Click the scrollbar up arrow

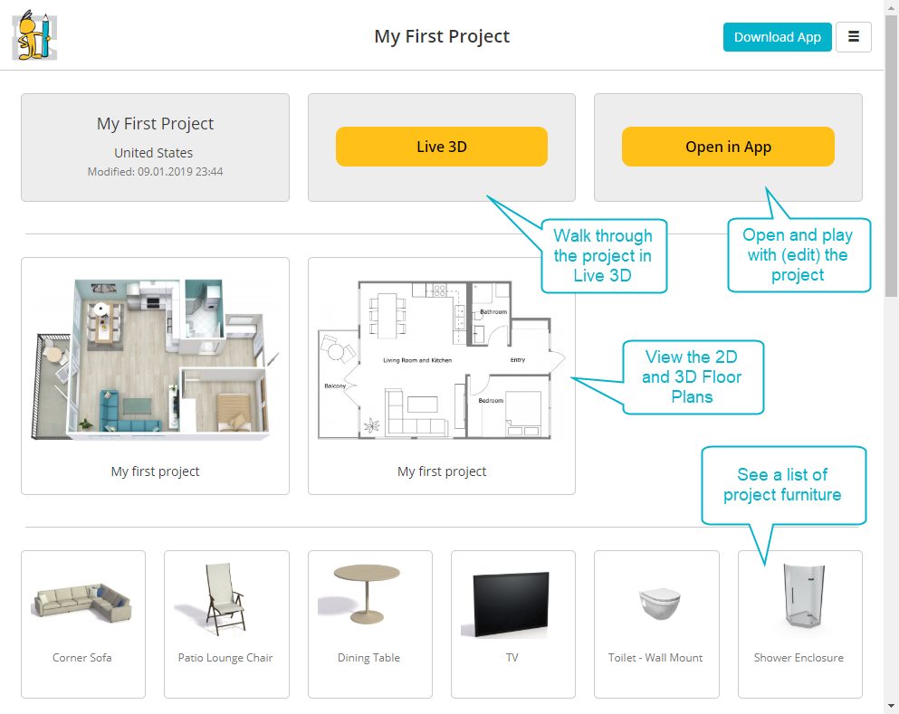coord(889,9)
